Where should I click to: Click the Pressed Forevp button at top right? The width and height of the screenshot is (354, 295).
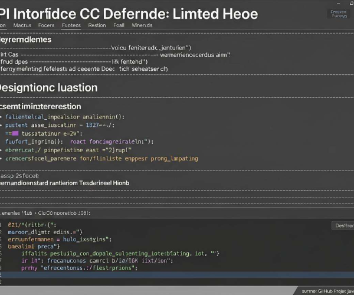click(339, 14)
